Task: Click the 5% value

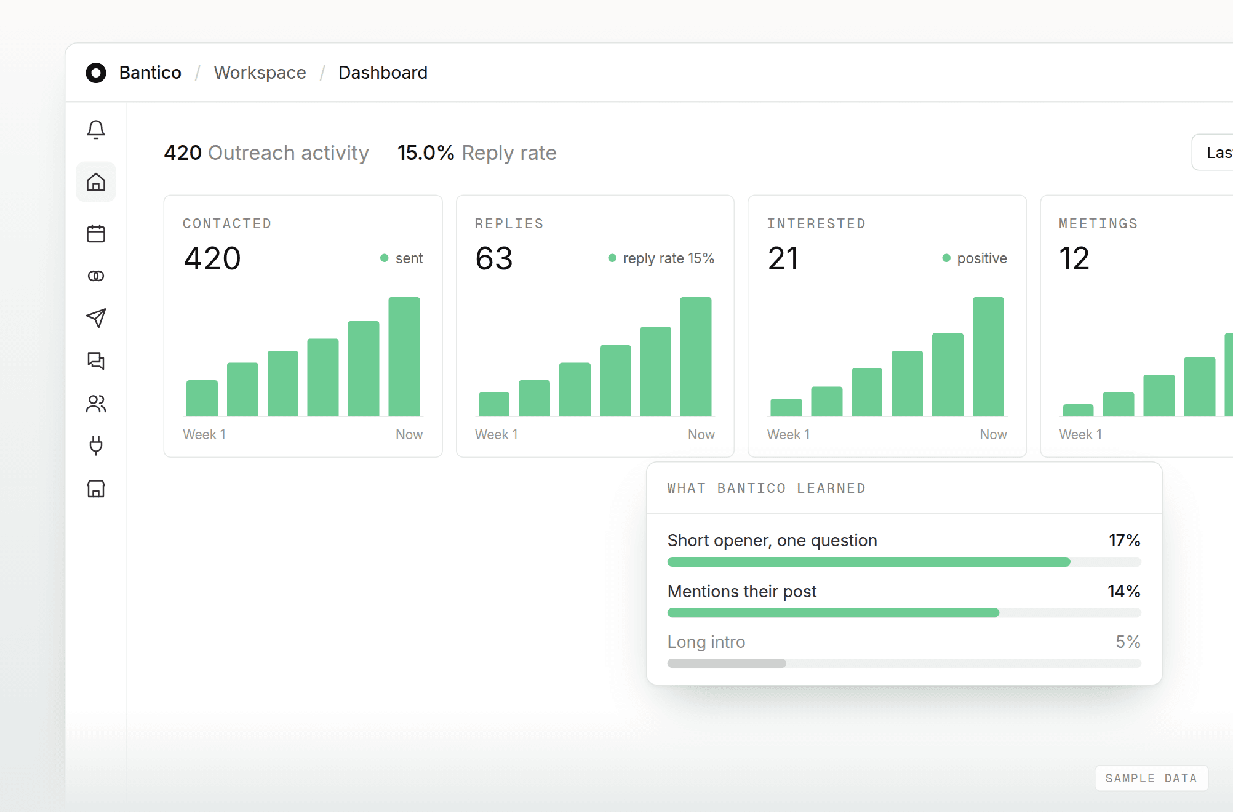Action: [1128, 642]
